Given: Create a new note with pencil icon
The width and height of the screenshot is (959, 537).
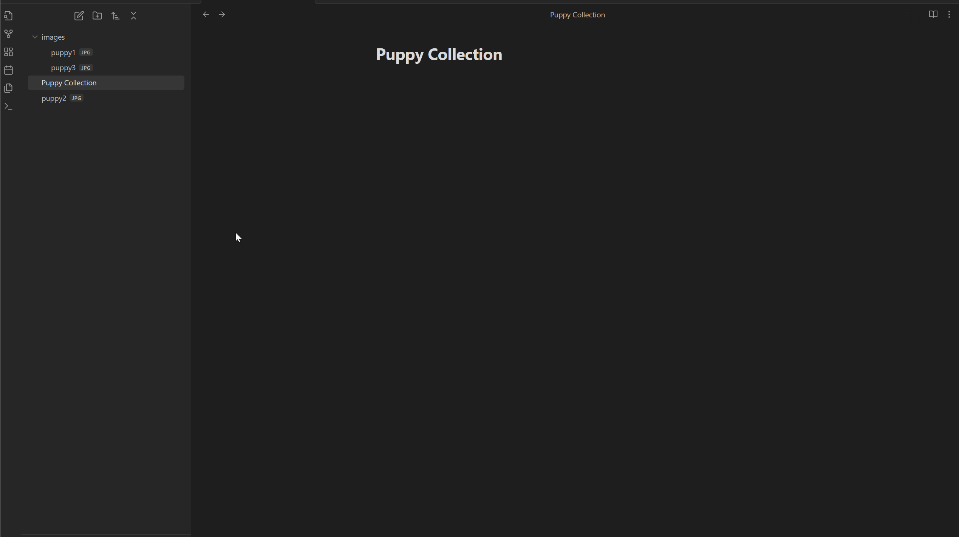Looking at the screenshot, I should pos(79,16).
